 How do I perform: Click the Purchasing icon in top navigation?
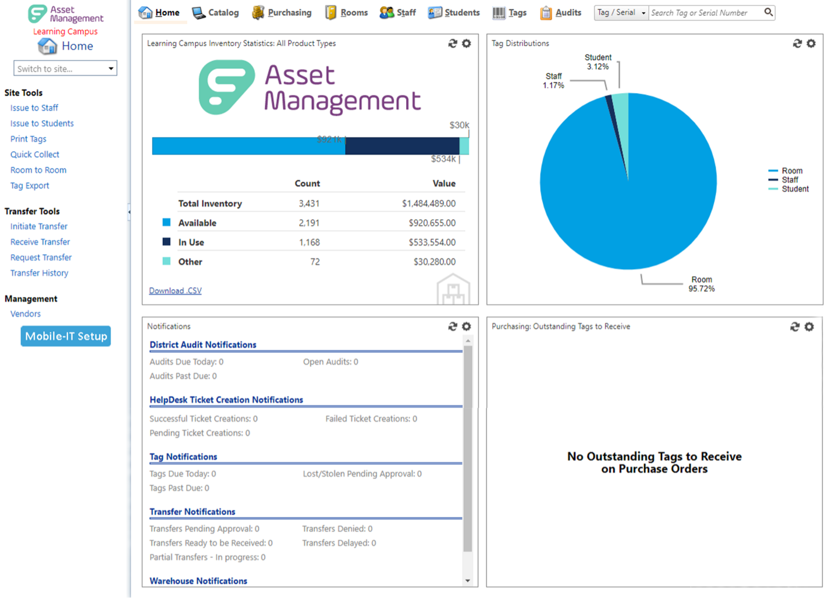coord(258,13)
